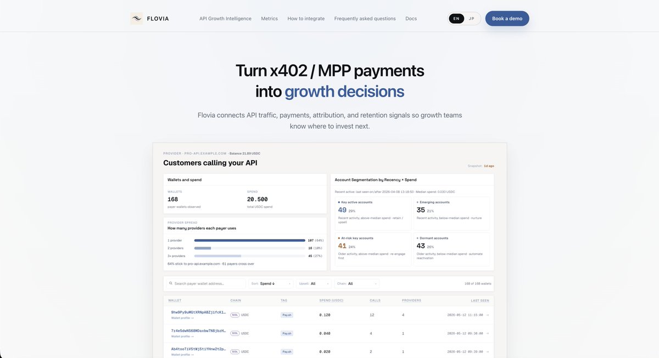This screenshot has height=358, width=659.
Task: Click the 168 of 168 wallets text
Action: click(477, 283)
